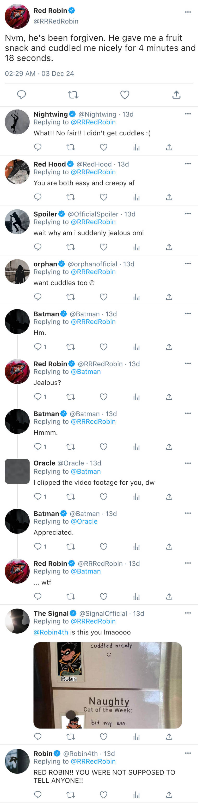Open more options on main tweet
Viewport: 198px width, 803px height.
188,12
